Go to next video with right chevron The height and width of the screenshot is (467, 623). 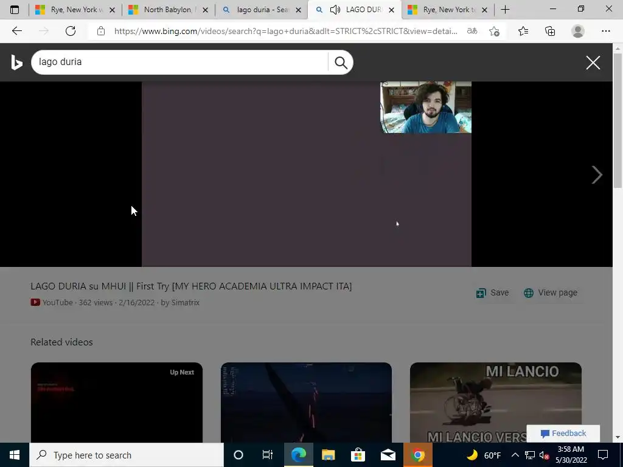[597, 175]
